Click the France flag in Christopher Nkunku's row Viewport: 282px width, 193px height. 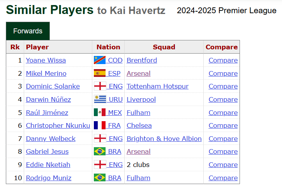pyautogui.click(x=100, y=125)
